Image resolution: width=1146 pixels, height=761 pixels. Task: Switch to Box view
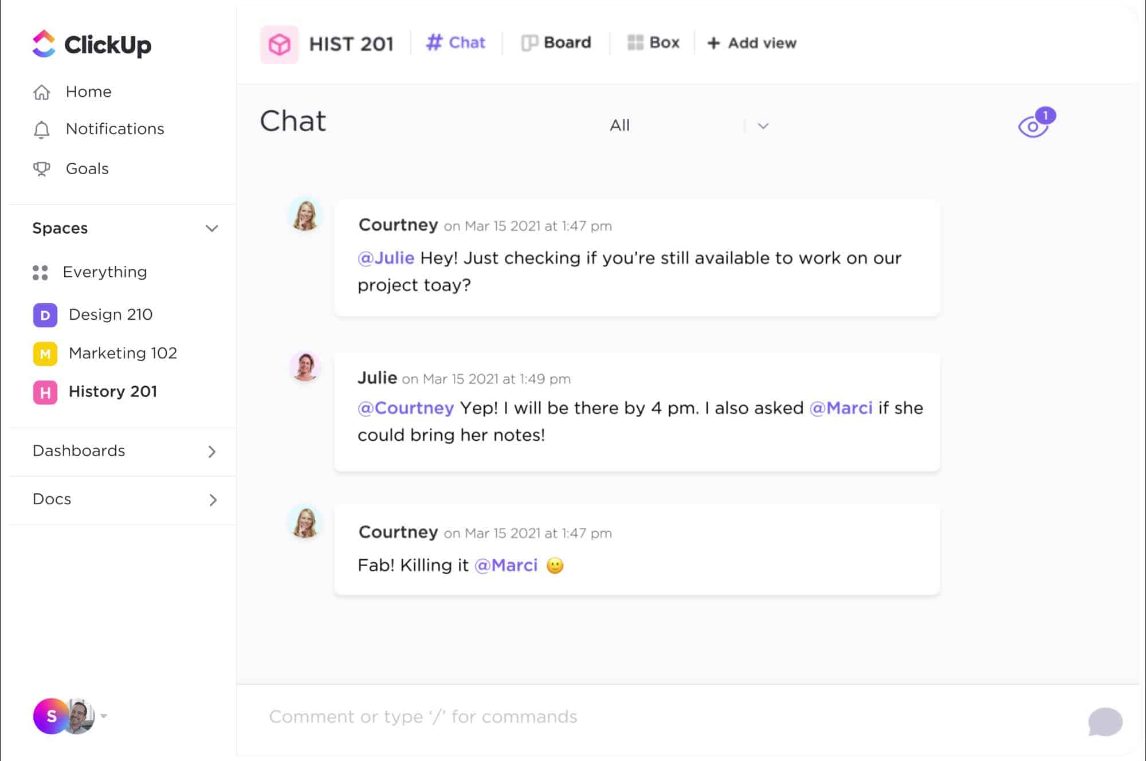click(654, 42)
